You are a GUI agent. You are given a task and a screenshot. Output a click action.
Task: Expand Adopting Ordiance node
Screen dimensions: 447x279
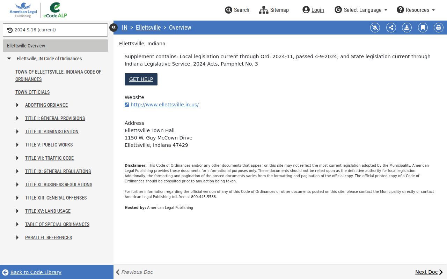[x=17, y=105]
